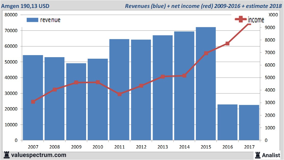
Task: Click the 9000 right-axis label
Action: (x=270, y=28)
